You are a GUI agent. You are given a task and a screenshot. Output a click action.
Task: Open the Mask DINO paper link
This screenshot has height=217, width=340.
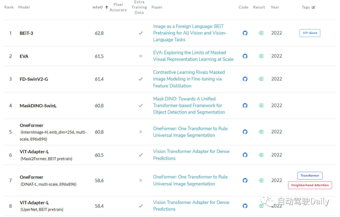pos(189,106)
